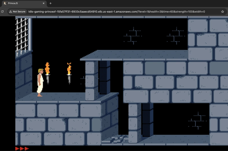Click the browser reload page icon

(x=3, y=12)
